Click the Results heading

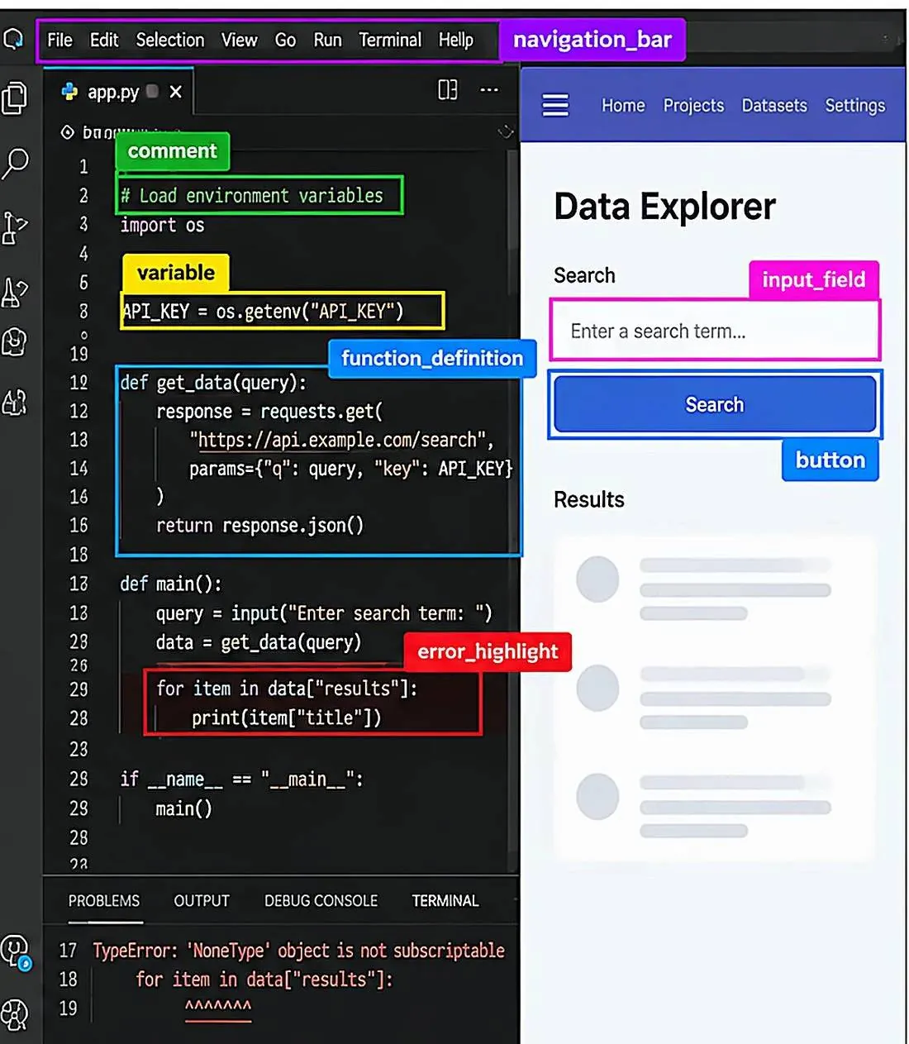(x=589, y=499)
